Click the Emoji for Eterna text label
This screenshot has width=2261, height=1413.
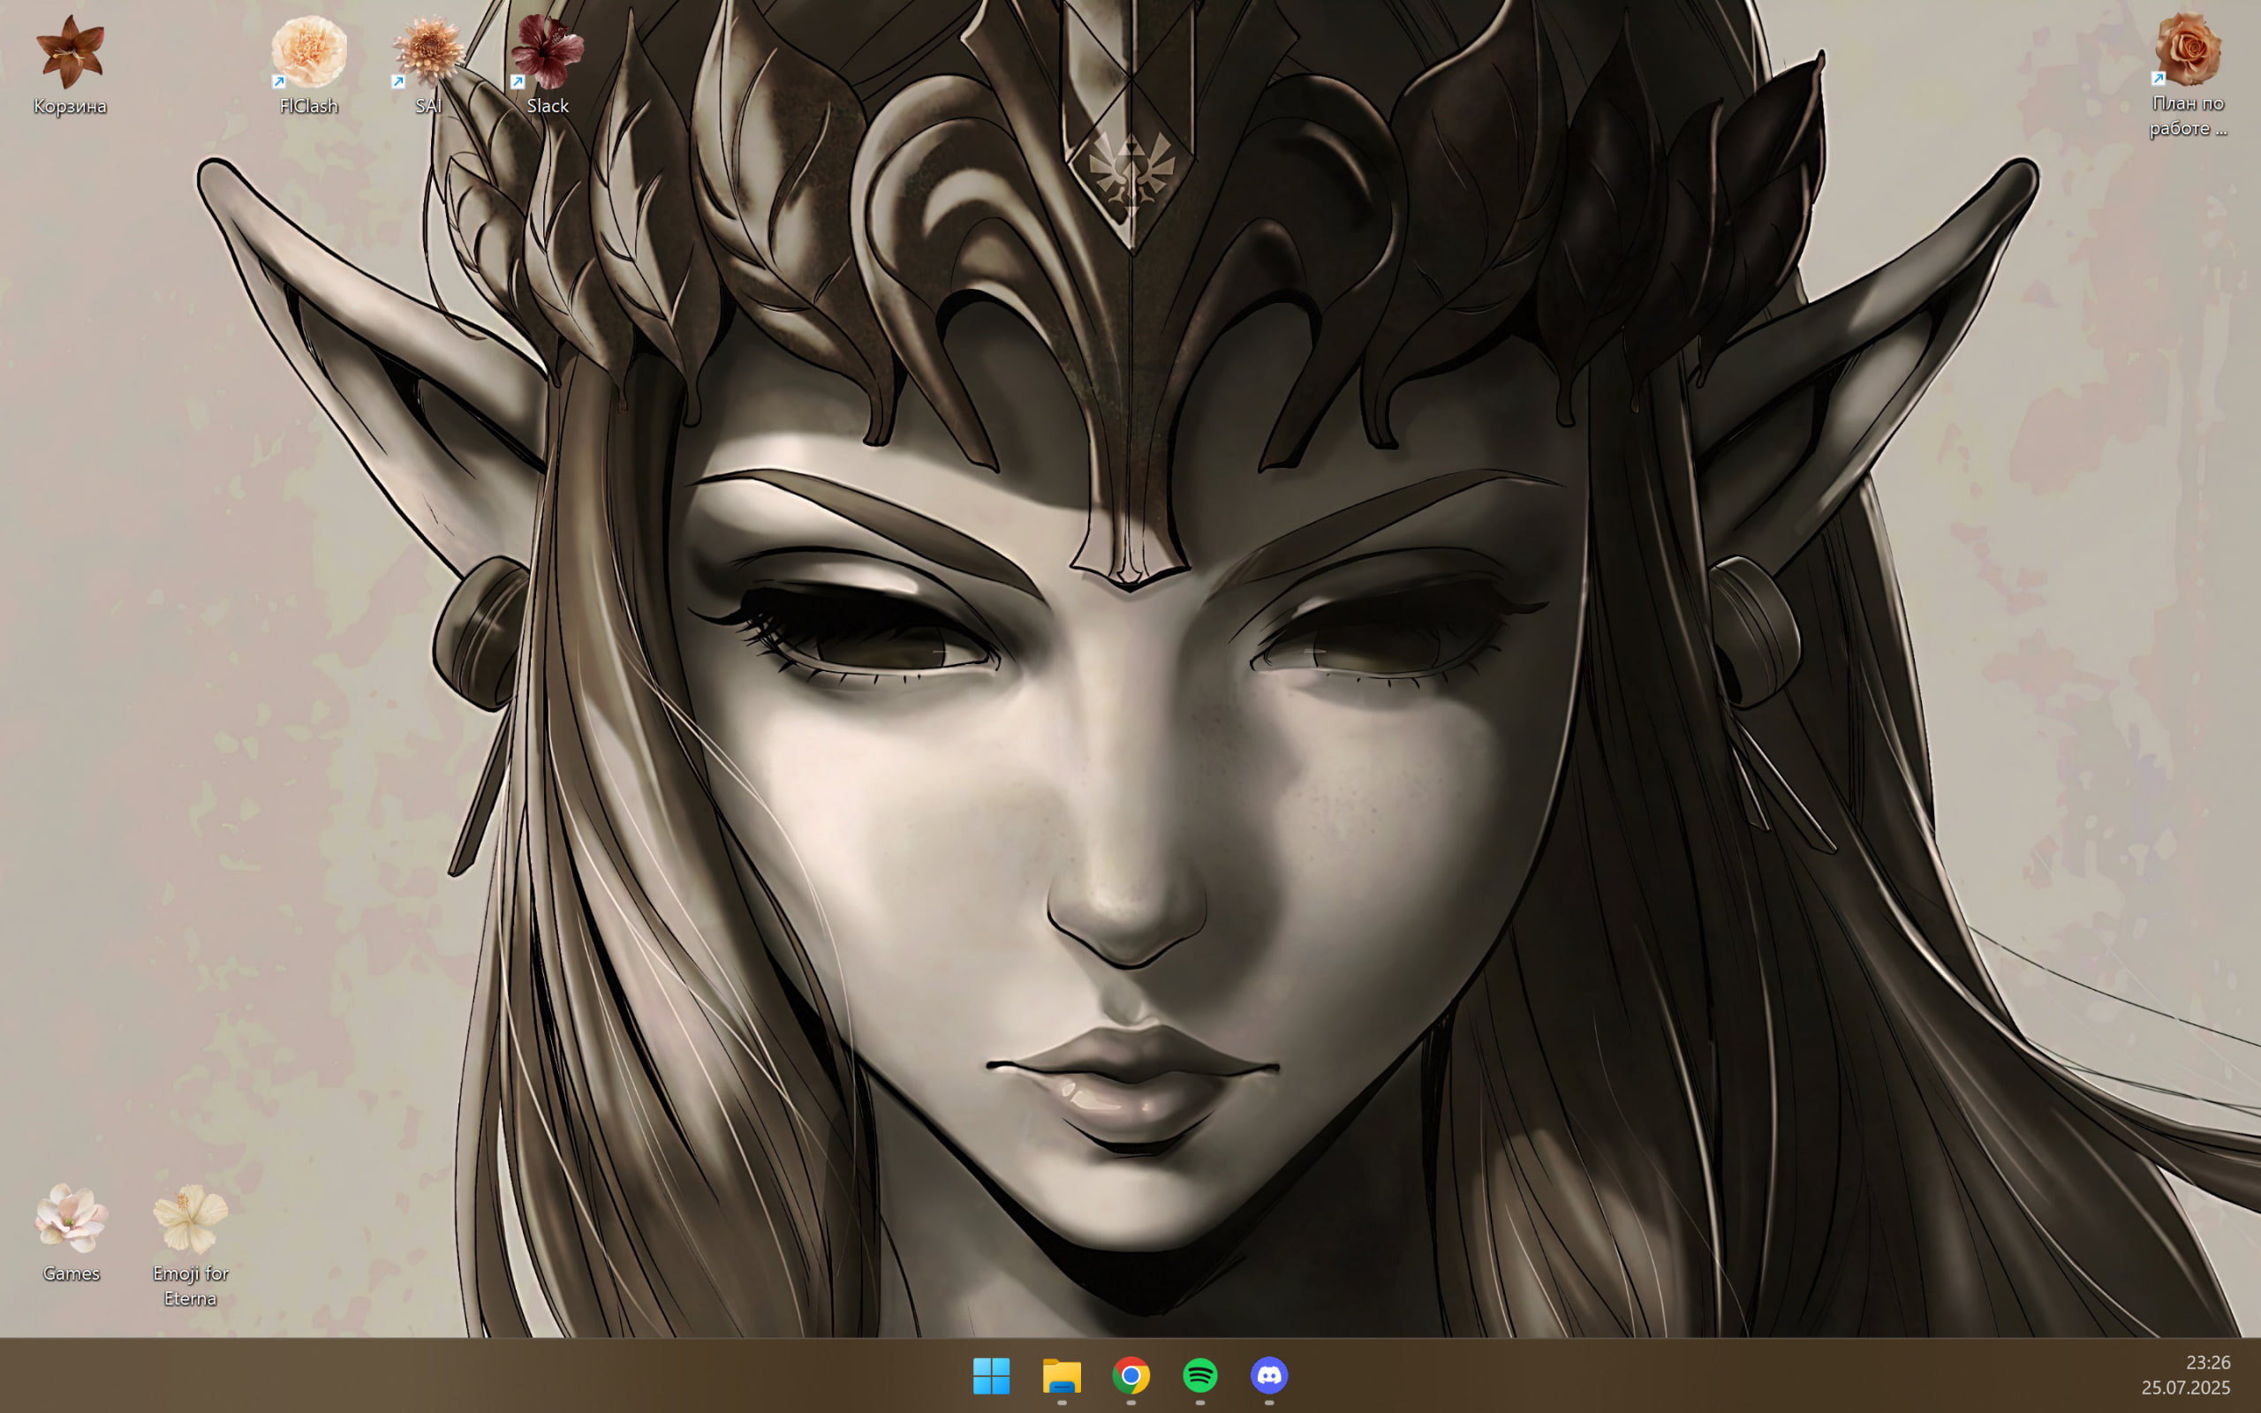tap(191, 1286)
